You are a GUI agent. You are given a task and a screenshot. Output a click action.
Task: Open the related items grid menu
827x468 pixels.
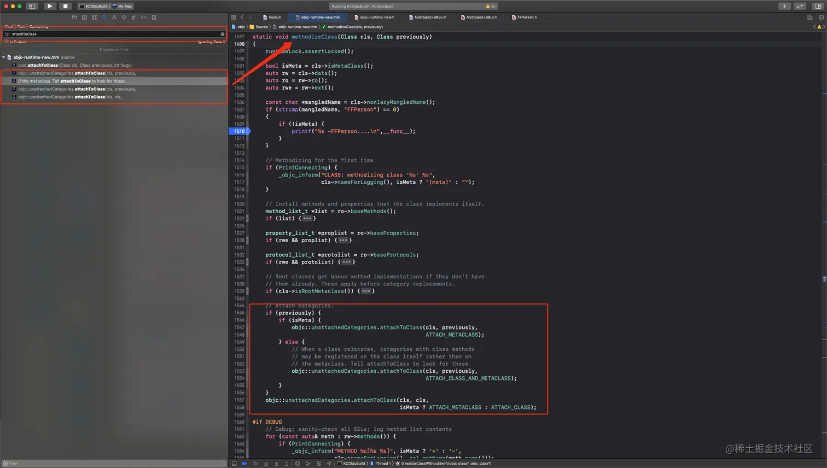(x=234, y=17)
